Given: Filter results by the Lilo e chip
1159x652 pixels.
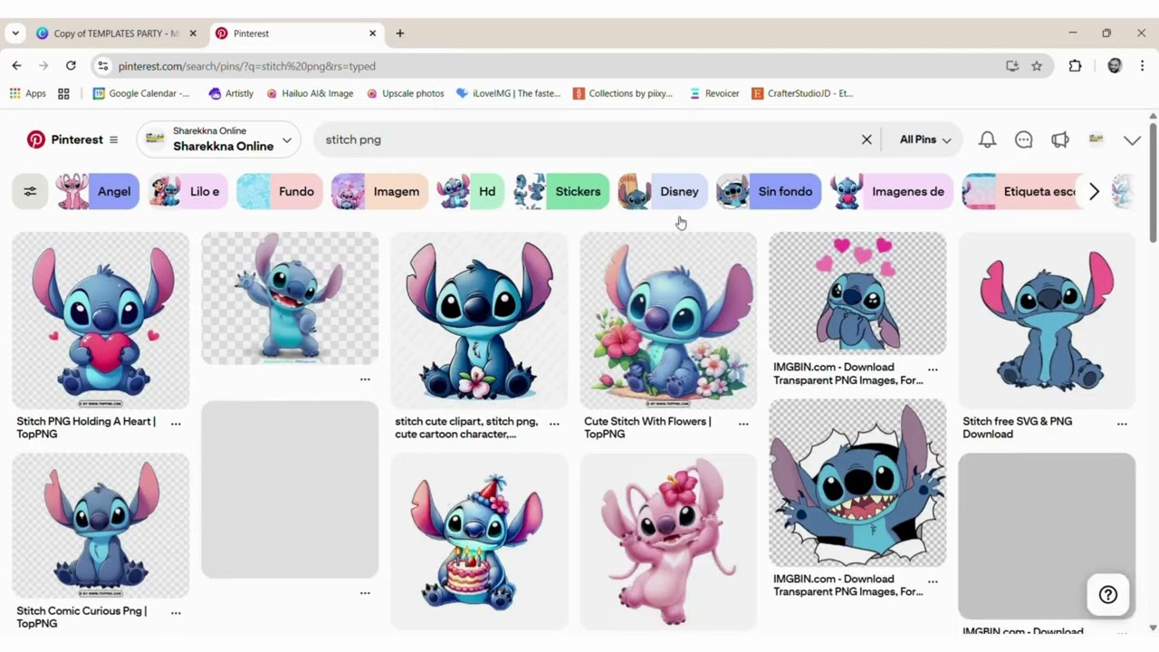Looking at the screenshot, I should (187, 191).
